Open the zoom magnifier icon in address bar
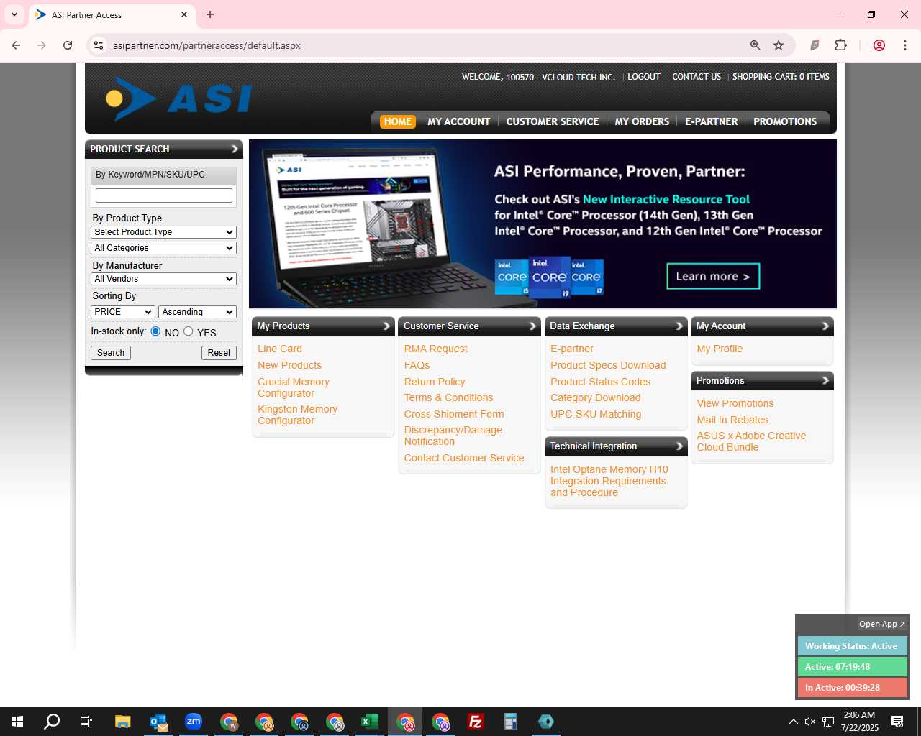Viewport: 921px width, 736px height. 755,45
